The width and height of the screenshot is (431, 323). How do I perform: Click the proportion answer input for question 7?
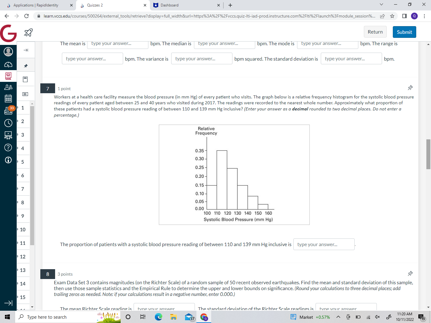tap(324, 244)
